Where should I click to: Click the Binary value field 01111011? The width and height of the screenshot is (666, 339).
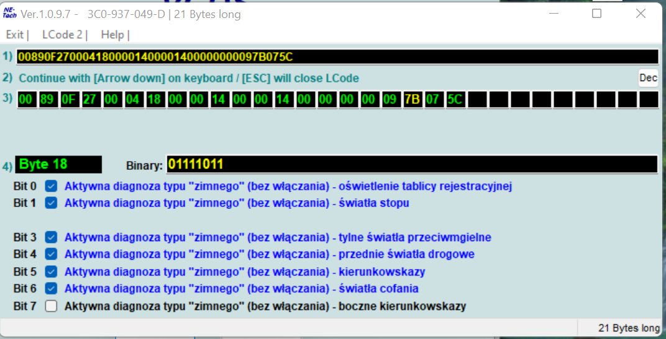pos(411,164)
